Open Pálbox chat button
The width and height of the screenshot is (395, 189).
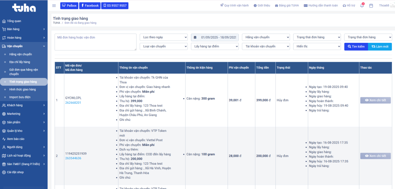tap(69, 6)
